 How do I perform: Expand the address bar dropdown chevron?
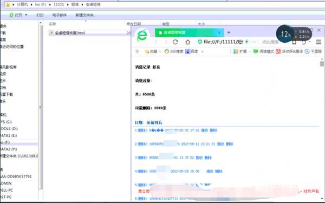click(x=255, y=42)
